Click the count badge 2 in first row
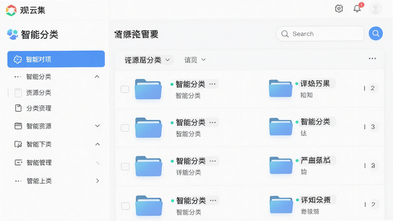The image size is (393, 221). coord(373,88)
